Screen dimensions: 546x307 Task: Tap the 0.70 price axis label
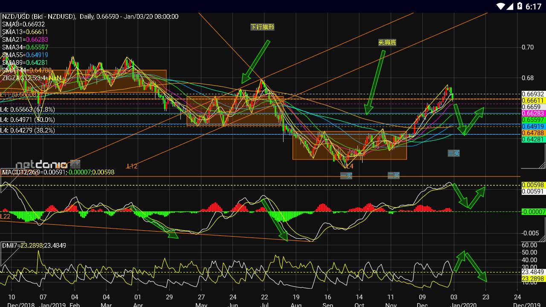[528, 47]
